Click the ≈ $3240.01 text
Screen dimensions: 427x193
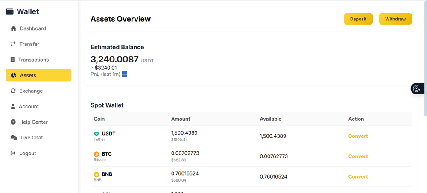click(104, 68)
